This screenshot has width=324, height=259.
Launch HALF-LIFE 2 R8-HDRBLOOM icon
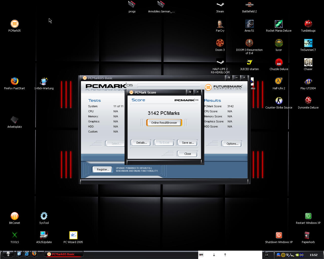tap(220, 62)
